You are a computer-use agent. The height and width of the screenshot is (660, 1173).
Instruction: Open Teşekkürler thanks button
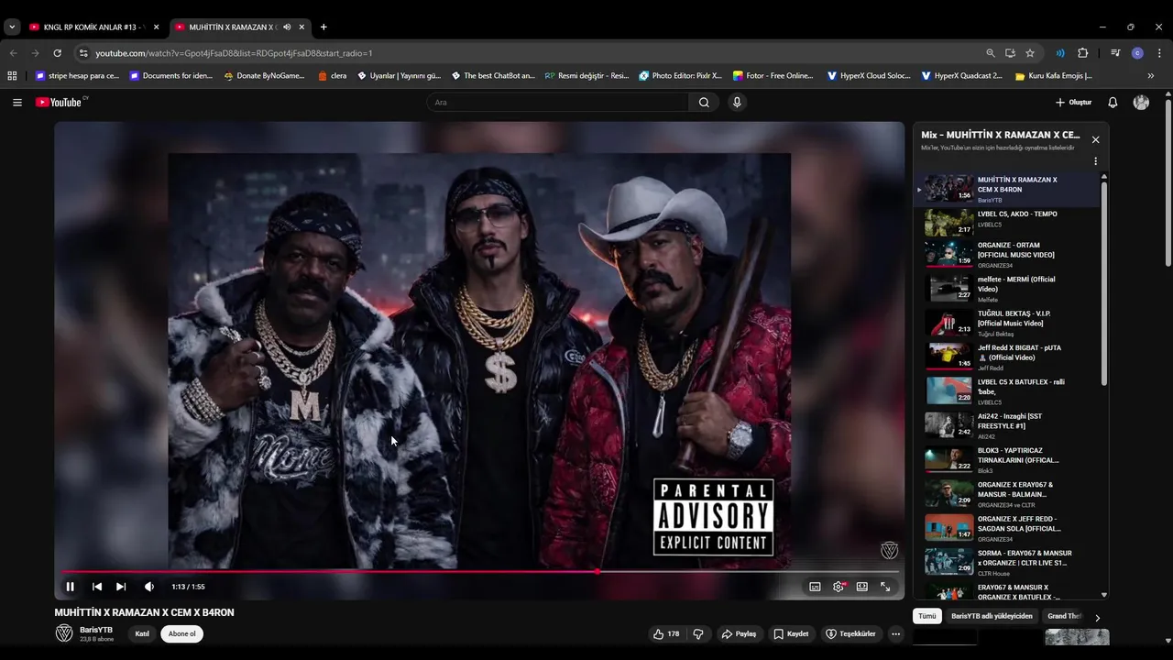point(850,633)
